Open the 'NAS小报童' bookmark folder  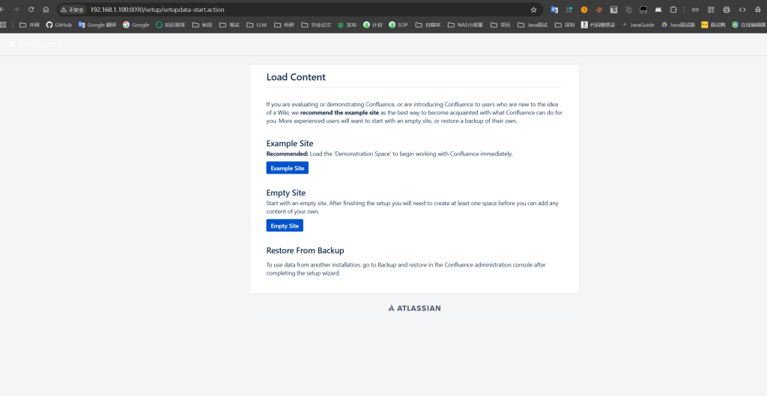(x=465, y=25)
